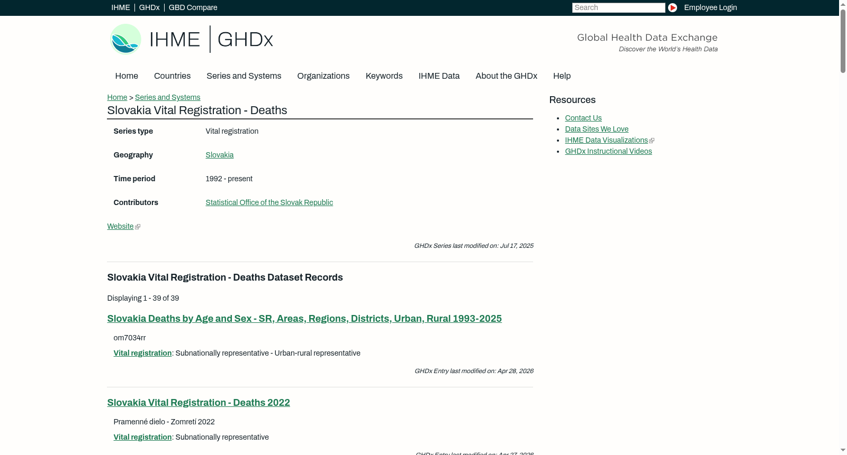Open Slovakia Deaths by Age and Sex record
The height and width of the screenshot is (455, 847).
coord(304,319)
